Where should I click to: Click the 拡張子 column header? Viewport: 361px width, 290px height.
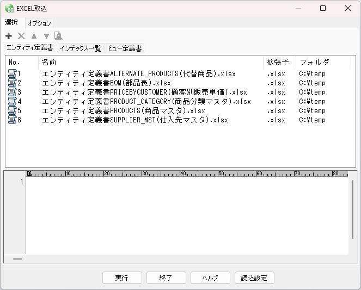280,63
